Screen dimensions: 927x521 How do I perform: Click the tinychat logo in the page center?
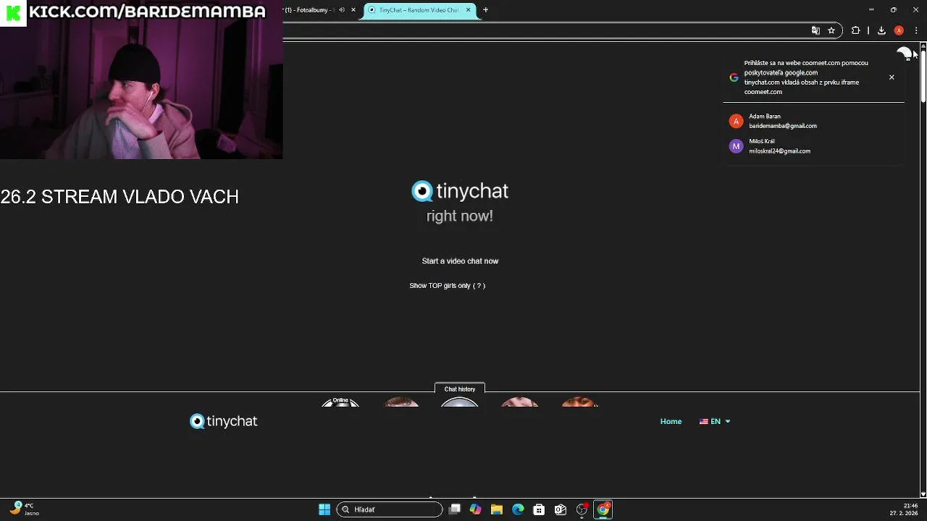[460, 191]
